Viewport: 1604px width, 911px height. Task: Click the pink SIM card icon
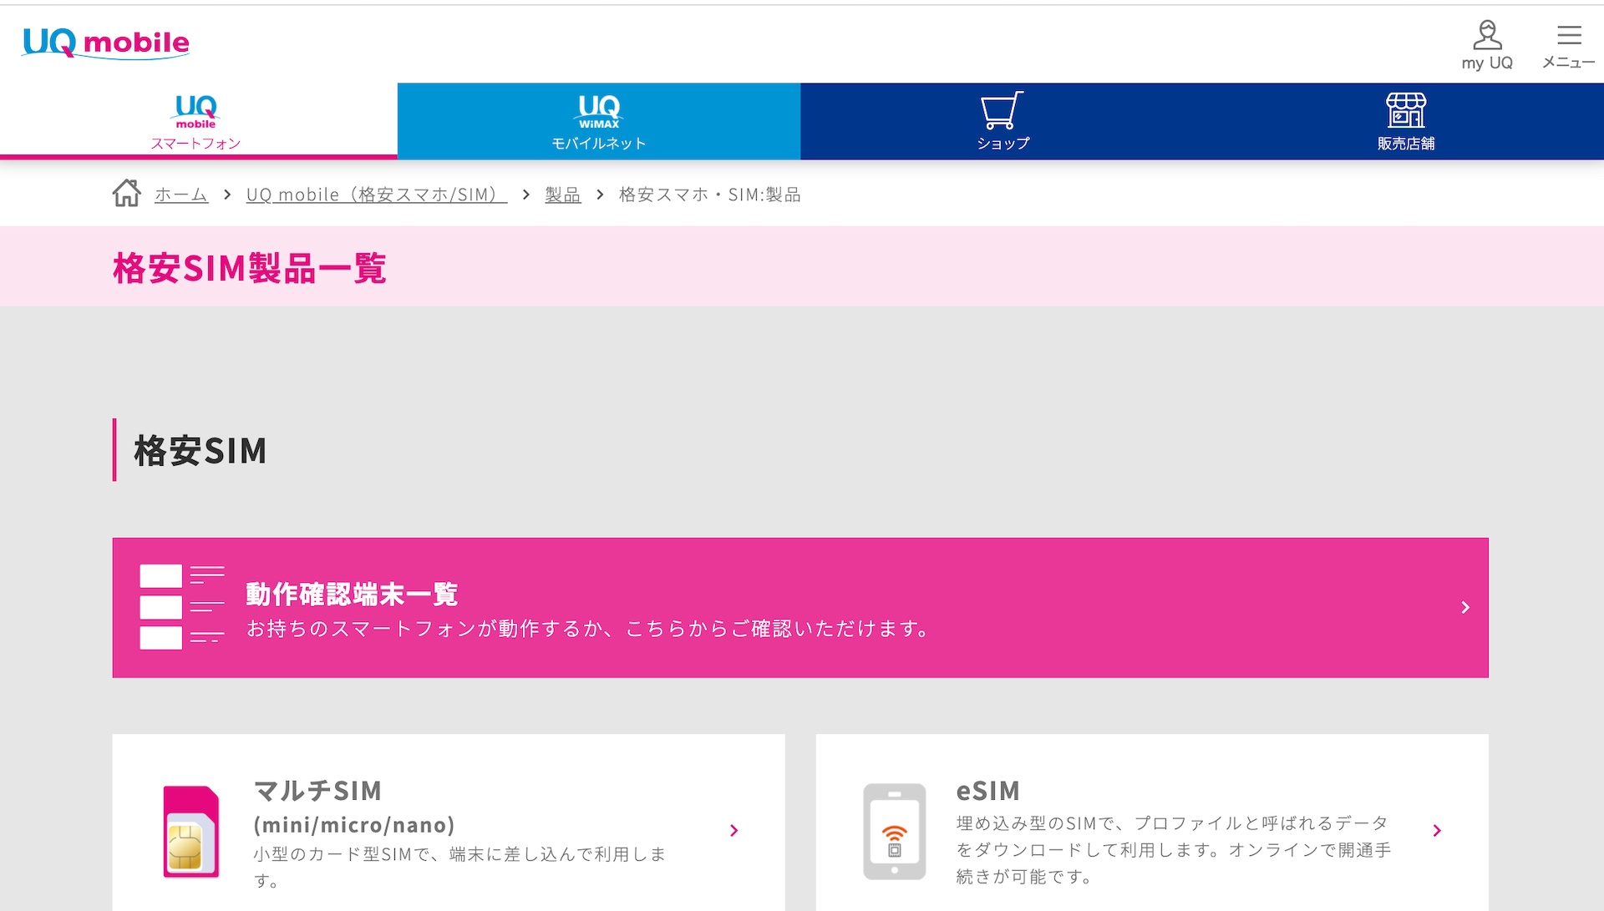pos(191,832)
